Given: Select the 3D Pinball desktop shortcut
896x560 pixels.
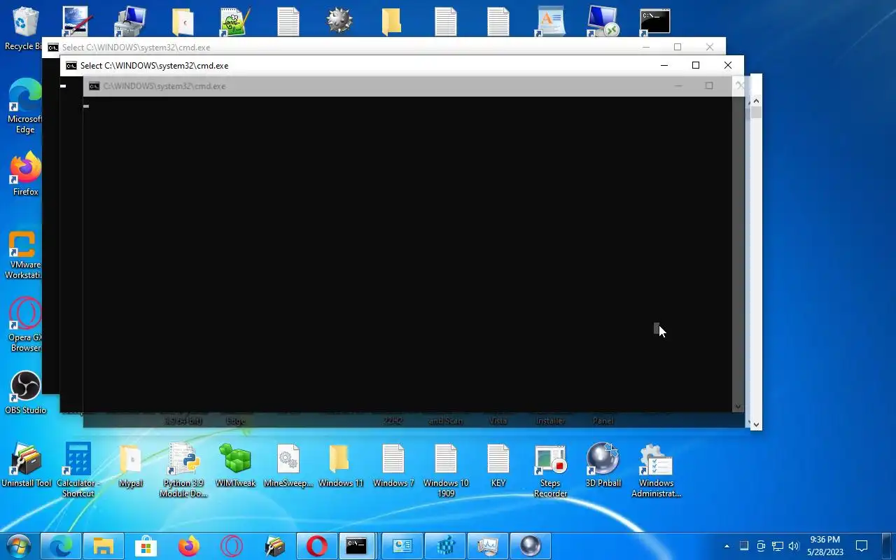Looking at the screenshot, I should tap(603, 465).
